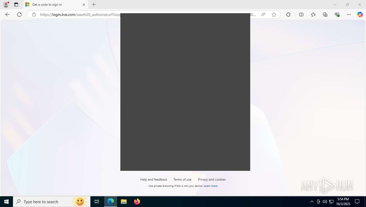Open the Help and feedback link
This screenshot has height=207, width=366.
click(x=154, y=180)
